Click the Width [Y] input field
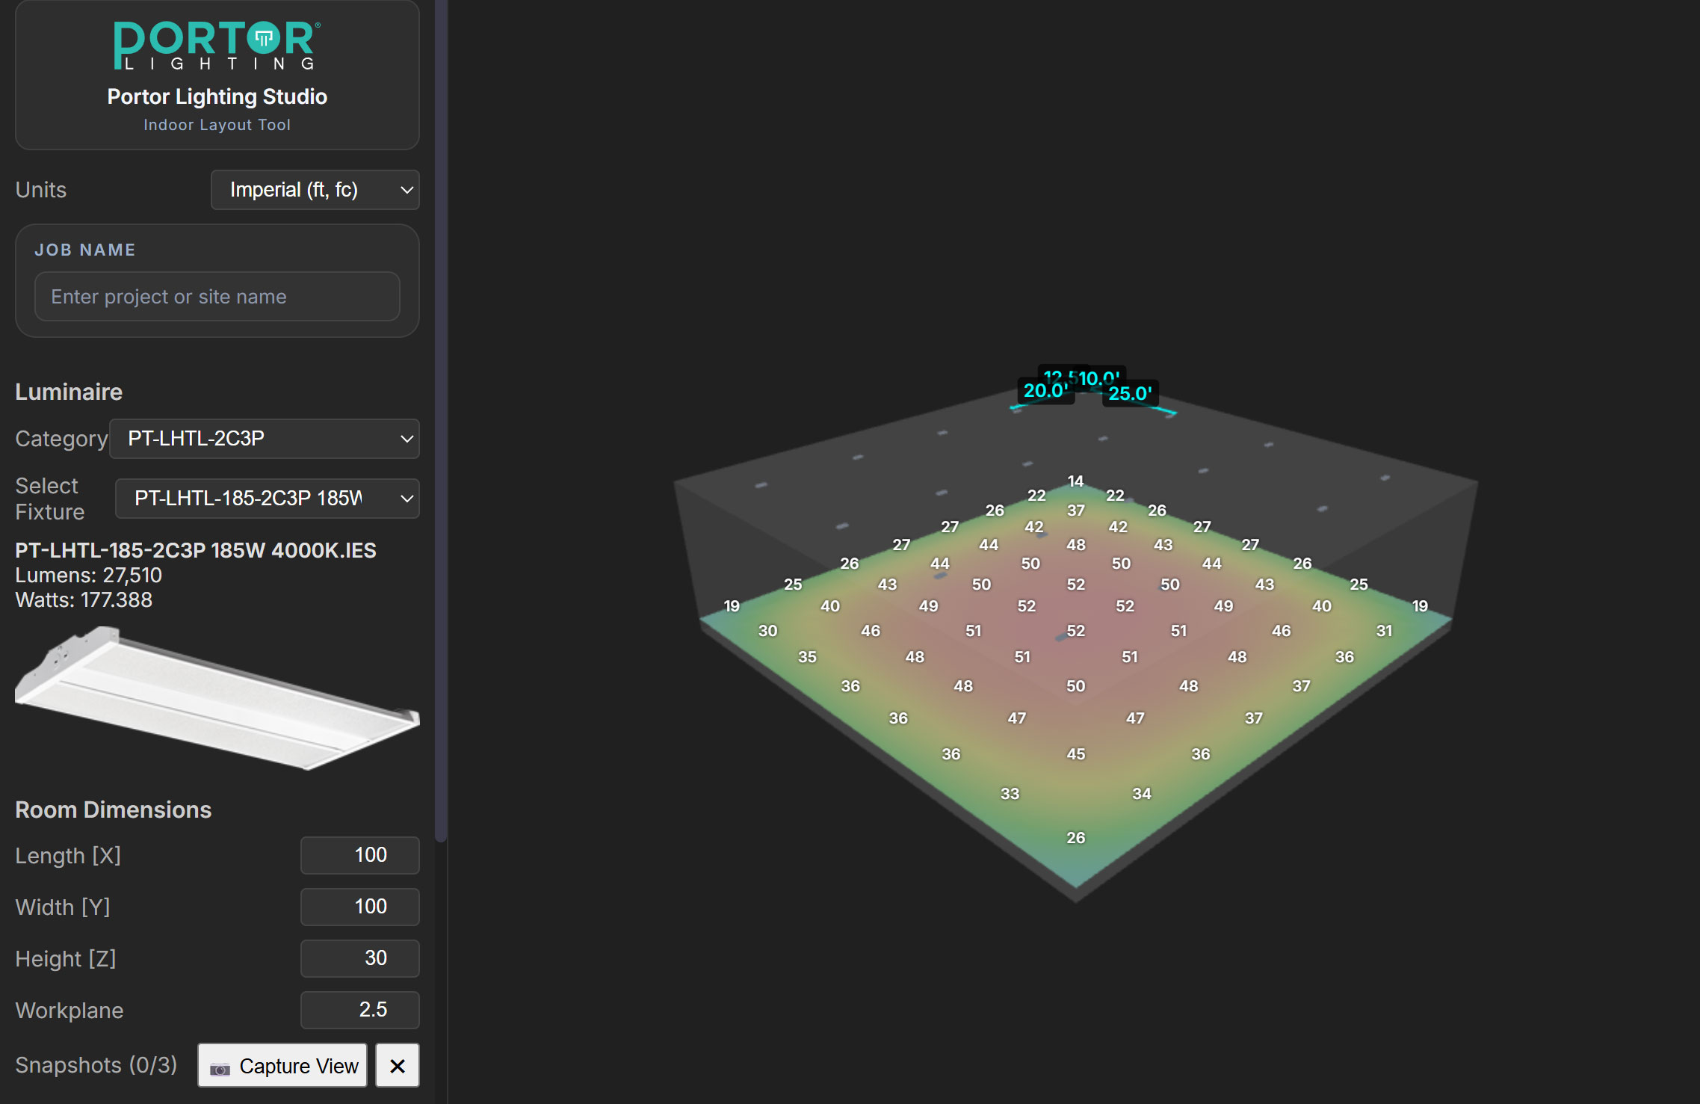1700x1104 pixels. (x=359, y=907)
